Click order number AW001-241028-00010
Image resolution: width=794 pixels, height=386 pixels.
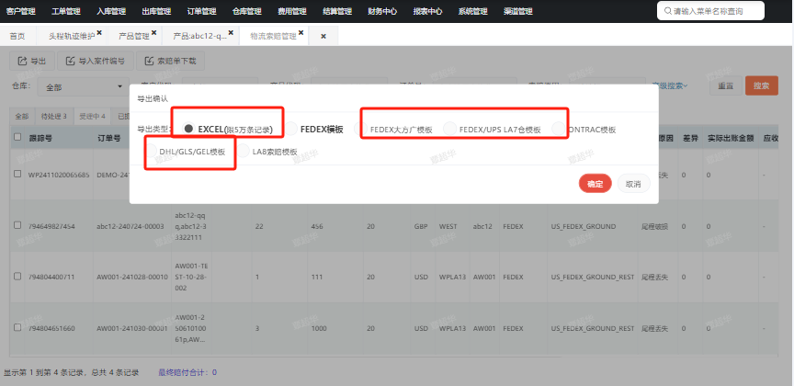(132, 277)
